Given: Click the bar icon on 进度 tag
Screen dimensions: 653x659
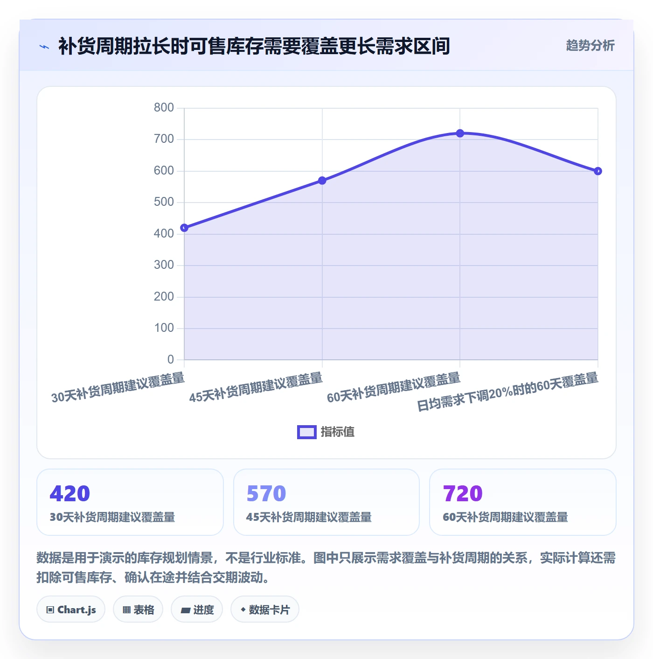Looking at the screenshot, I should 185,610.
